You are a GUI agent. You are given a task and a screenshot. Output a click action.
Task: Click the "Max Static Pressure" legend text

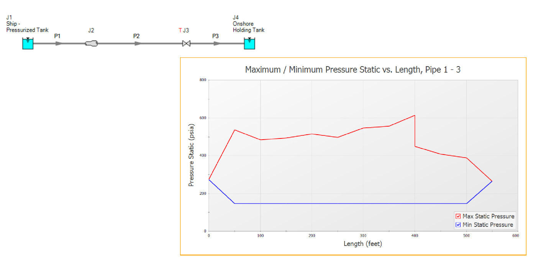tap(488, 216)
